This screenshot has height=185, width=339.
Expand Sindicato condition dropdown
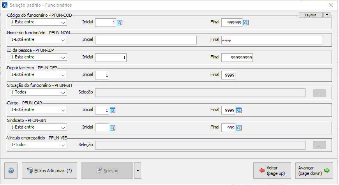tap(63, 127)
